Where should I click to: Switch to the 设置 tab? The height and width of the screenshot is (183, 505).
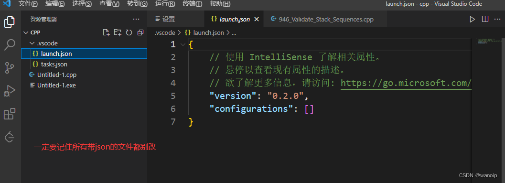pyautogui.click(x=176, y=19)
